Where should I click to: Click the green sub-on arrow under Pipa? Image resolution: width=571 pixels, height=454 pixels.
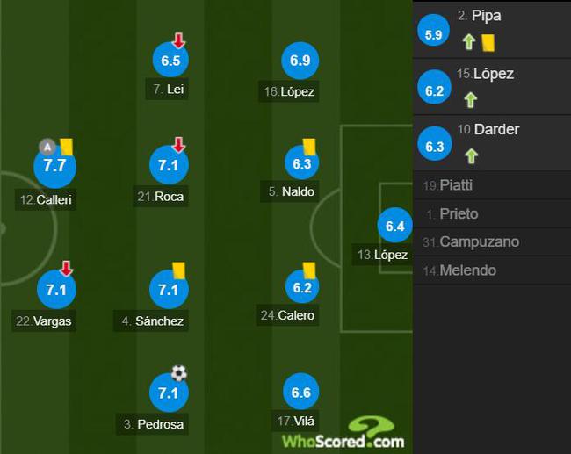[469, 42]
